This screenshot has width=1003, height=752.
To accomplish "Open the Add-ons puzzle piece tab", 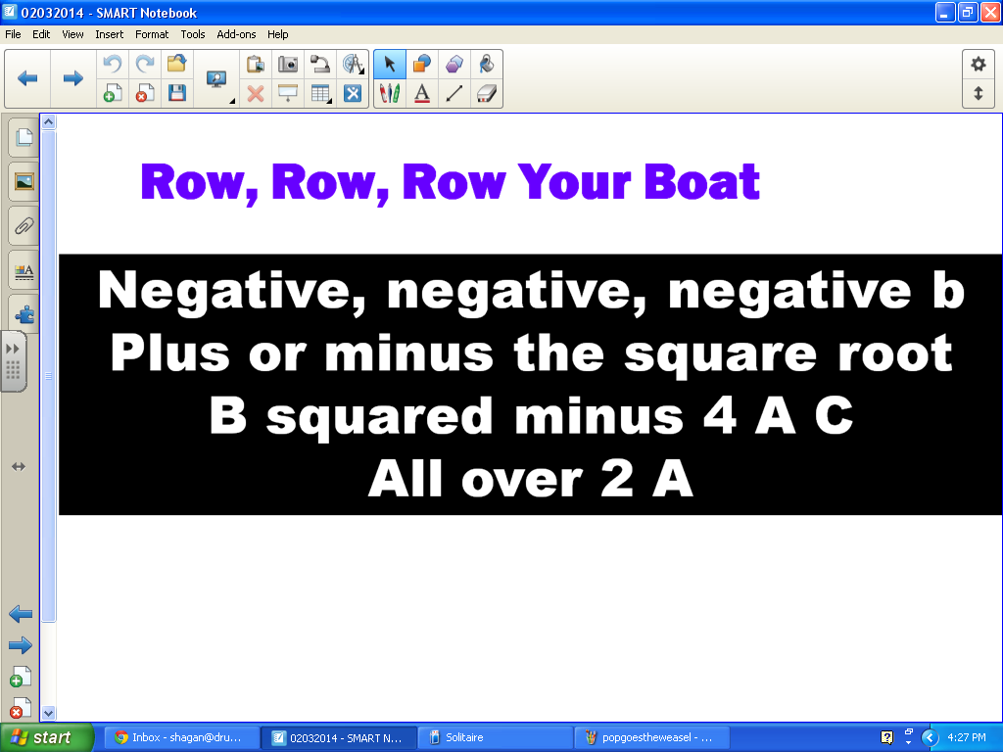I will coord(24,314).
